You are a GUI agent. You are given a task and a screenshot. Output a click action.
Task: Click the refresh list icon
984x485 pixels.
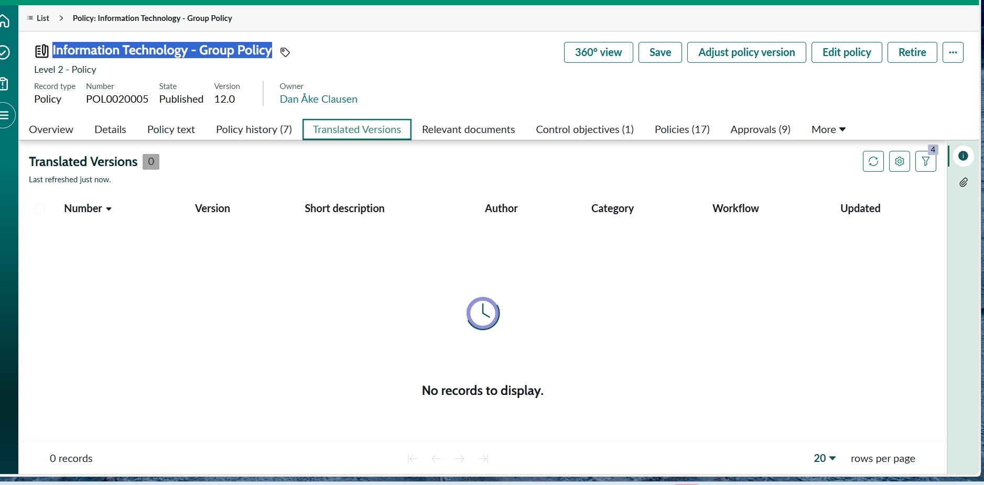pyautogui.click(x=873, y=161)
